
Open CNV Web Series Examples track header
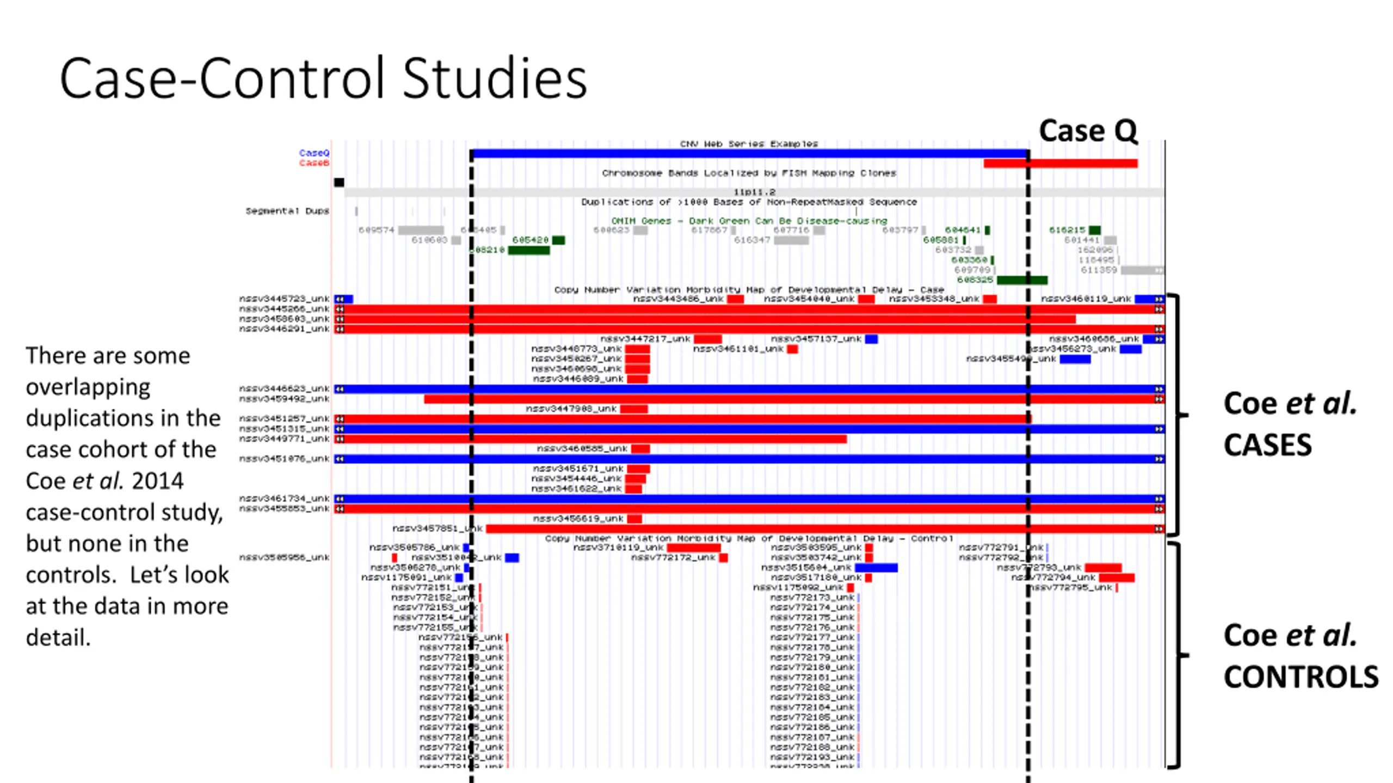749,144
